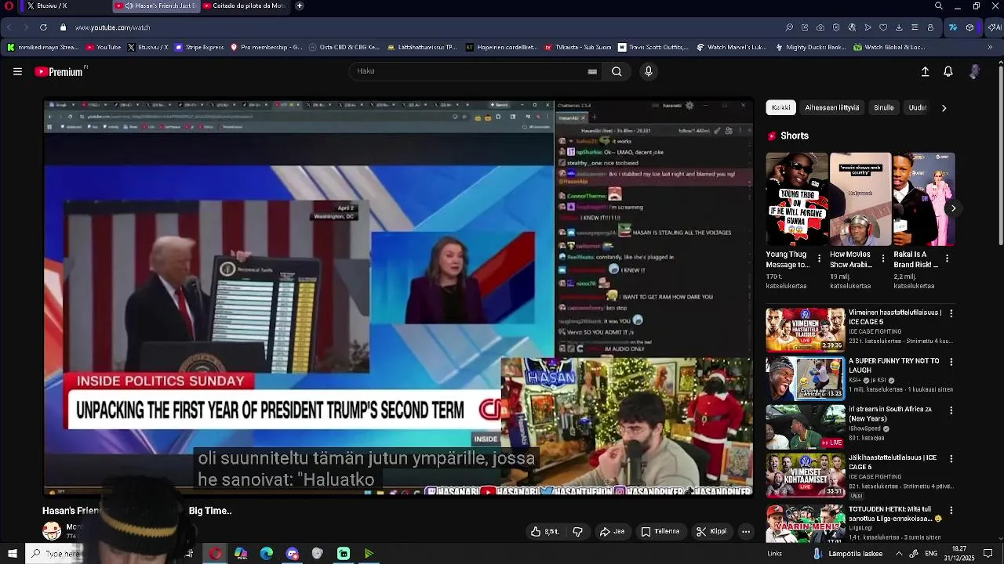
Task: Open the Opera bookmark heart icon
Action: (883, 27)
